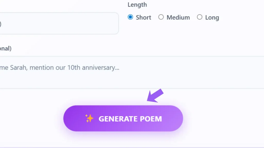Select the Medium length option
Viewport: 264px width, 148px height.
(161, 17)
